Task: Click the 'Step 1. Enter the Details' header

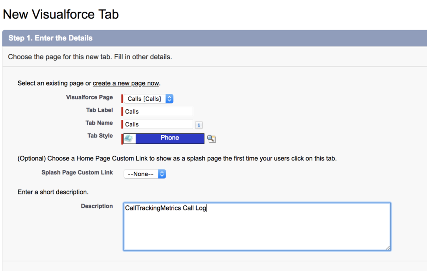Action: coord(50,38)
